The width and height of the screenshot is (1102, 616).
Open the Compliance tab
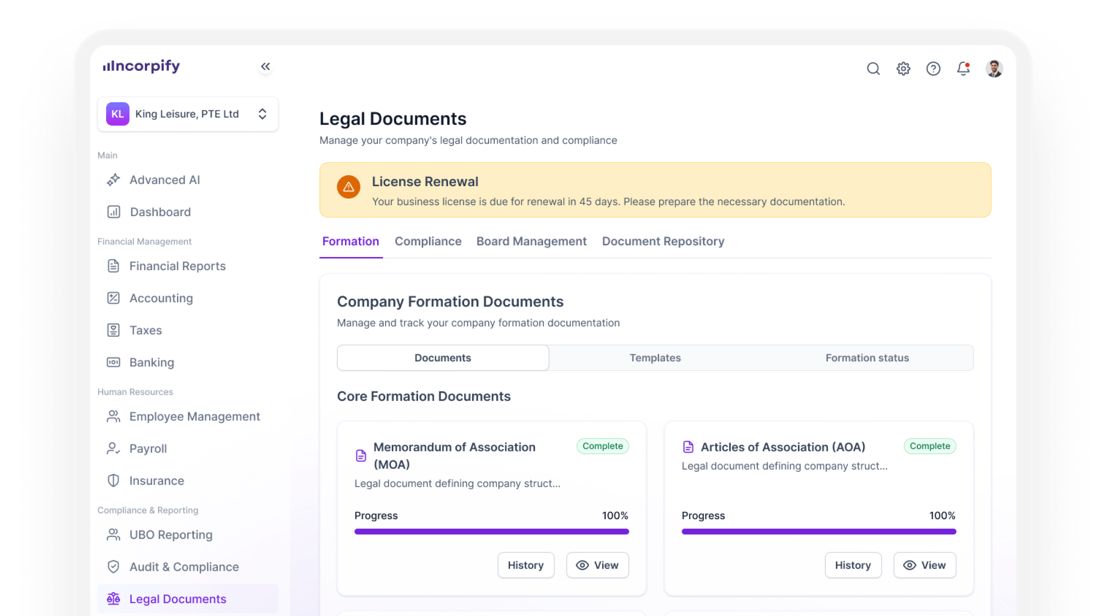(428, 241)
